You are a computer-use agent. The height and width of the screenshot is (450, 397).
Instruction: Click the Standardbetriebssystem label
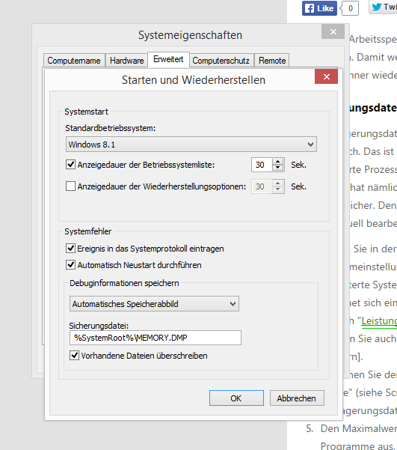(x=111, y=128)
